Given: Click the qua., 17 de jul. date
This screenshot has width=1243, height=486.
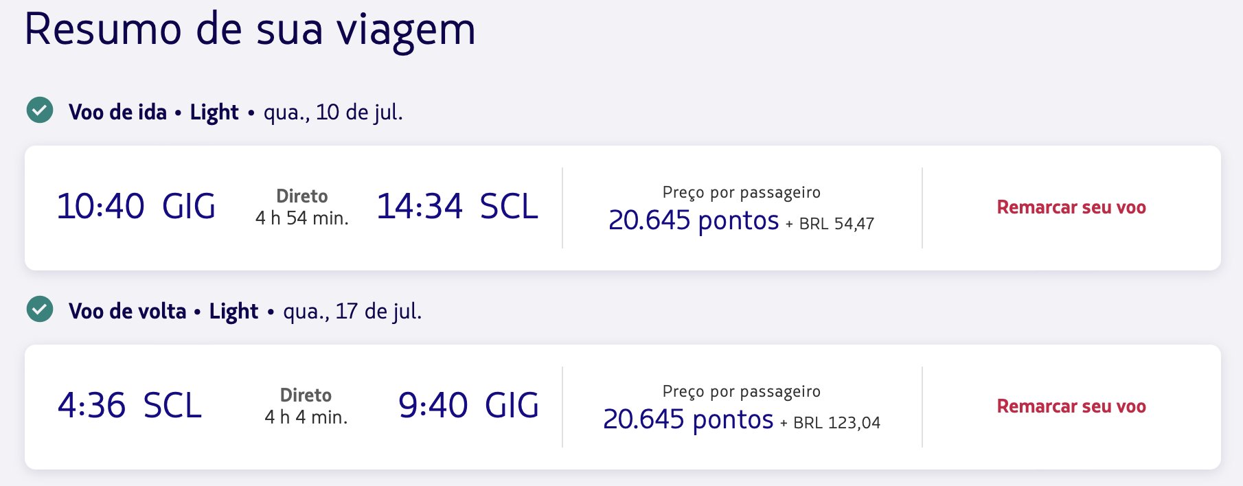Looking at the screenshot, I should point(352,311).
